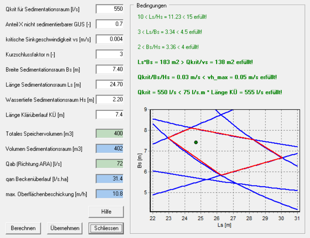Select the Breite Sedimentationsraum Bs field

pyautogui.click(x=110, y=69)
